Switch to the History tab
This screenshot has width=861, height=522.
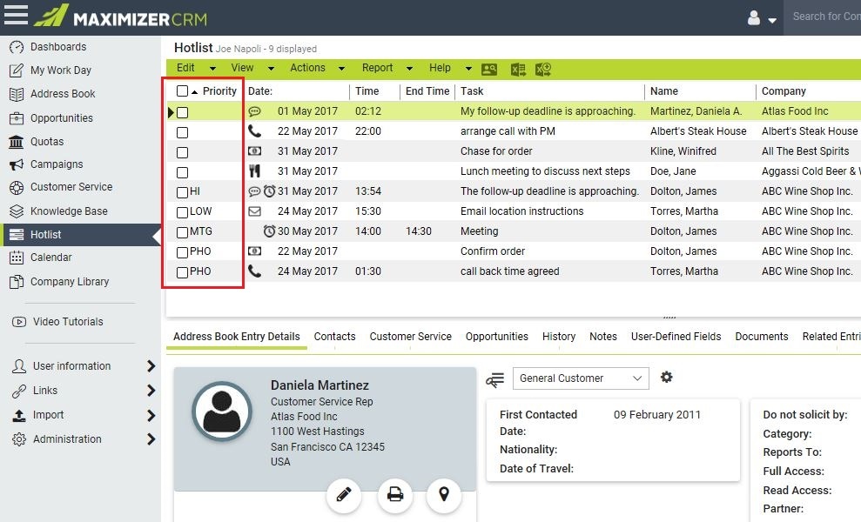558,337
